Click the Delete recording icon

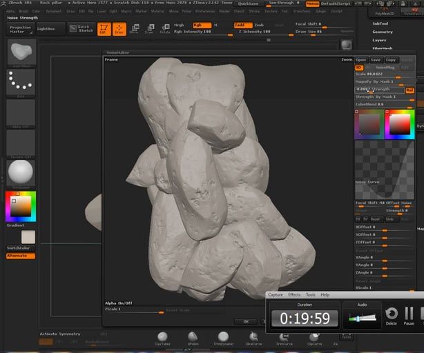click(x=392, y=316)
